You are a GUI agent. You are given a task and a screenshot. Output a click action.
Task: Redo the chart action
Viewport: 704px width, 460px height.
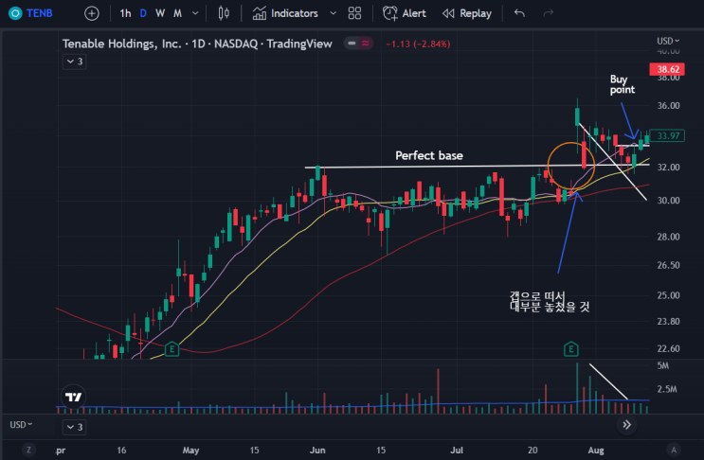(549, 13)
